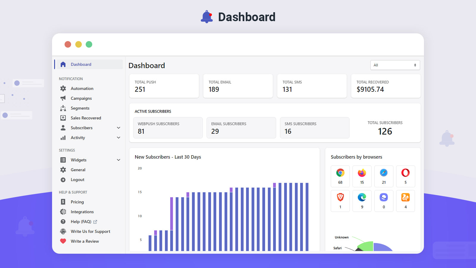Click the Write a Review heart icon
Viewport: 476px width, 268px height.
pos(63,241)
